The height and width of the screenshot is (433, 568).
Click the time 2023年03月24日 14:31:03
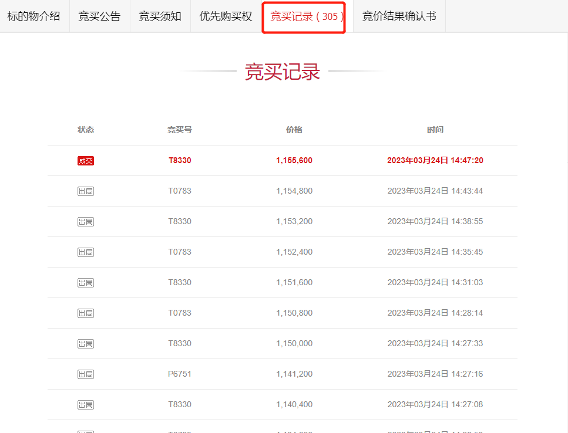click(435, 282)
